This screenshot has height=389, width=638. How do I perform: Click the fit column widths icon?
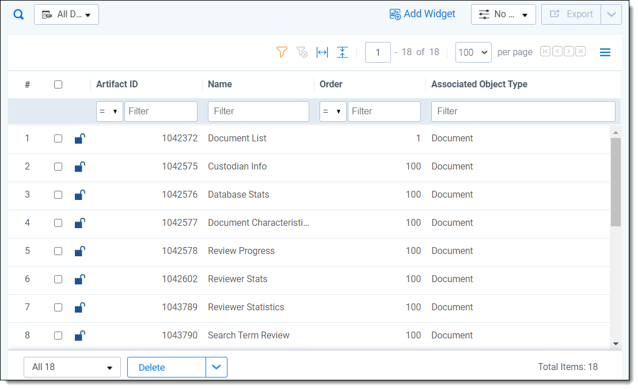click(322, 52)
